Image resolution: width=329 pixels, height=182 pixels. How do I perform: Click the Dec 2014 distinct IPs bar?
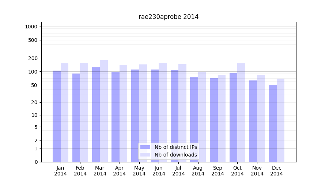pos(273,124)
